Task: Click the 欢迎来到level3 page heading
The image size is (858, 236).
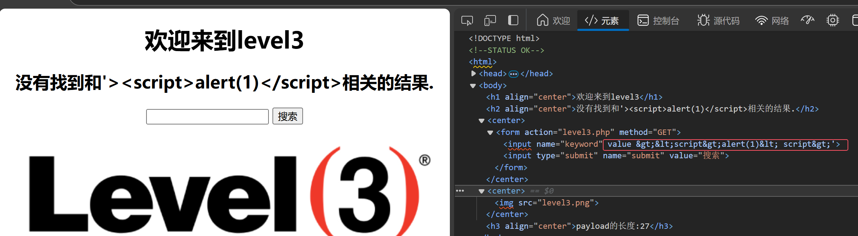Action: pyautogui.click(x=224, y=40)
